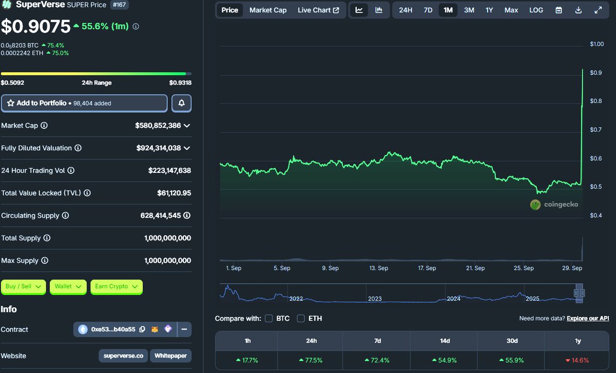Click the price alert bell icon
The height and width of the screenshot is (373, 616).
[181, 103]
